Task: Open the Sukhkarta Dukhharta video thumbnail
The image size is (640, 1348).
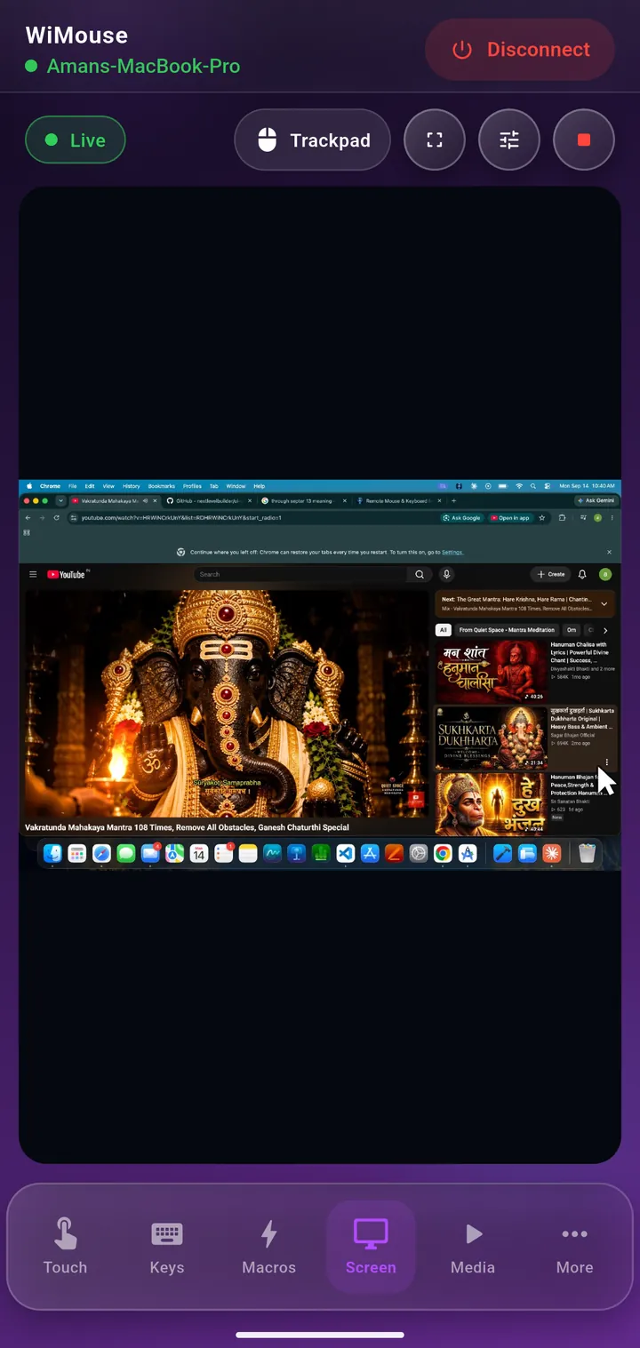Action: pos(491,738)
